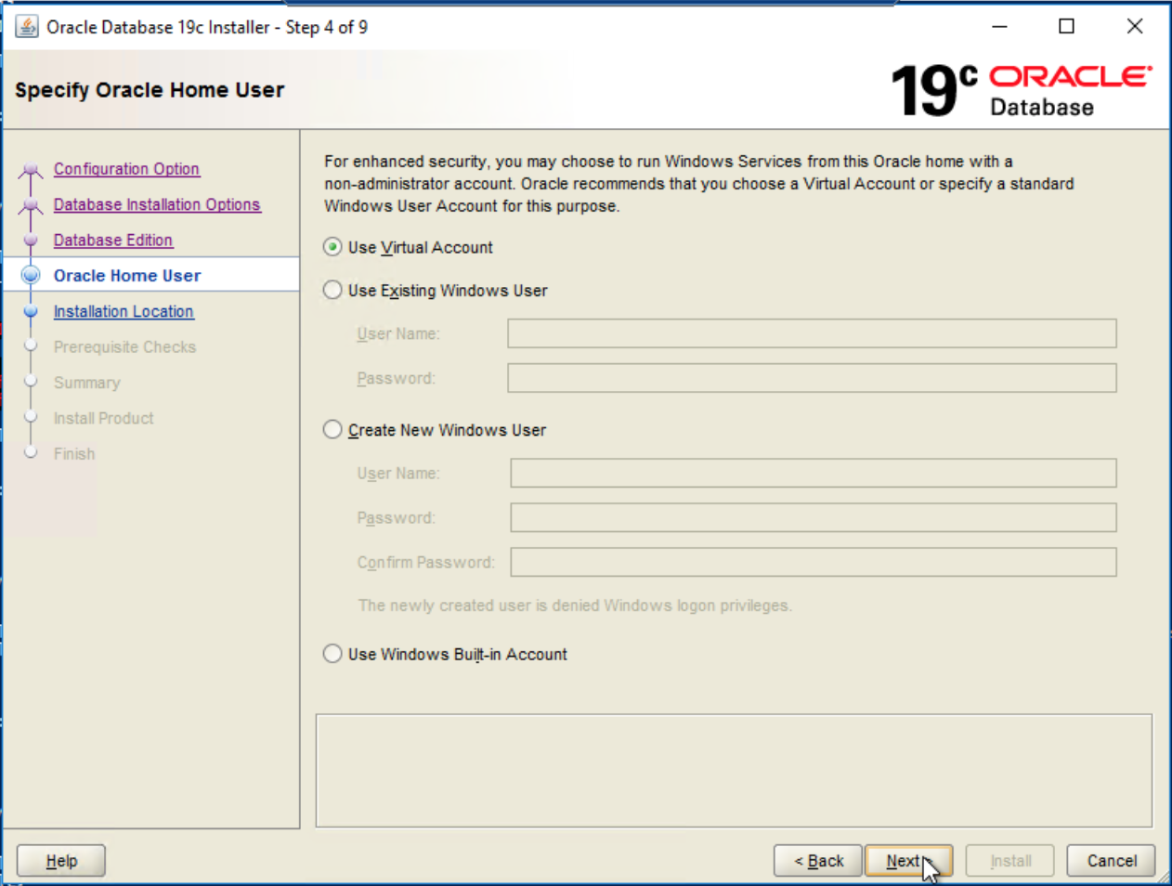The height and width of the screenshot is (886, 1172).
Task: Click the 'Specify Oracle Home User' heading
Action: [x=150, y=90]
